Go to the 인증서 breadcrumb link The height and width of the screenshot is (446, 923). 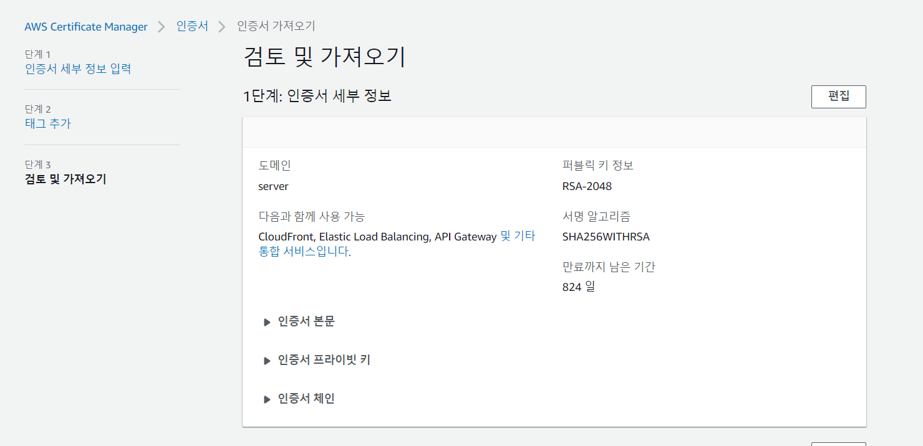click(x=192, y=27)
